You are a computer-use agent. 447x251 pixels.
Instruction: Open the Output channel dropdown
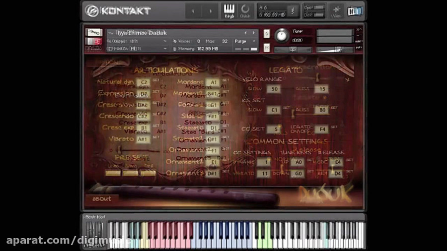click(x=137, y=41)
